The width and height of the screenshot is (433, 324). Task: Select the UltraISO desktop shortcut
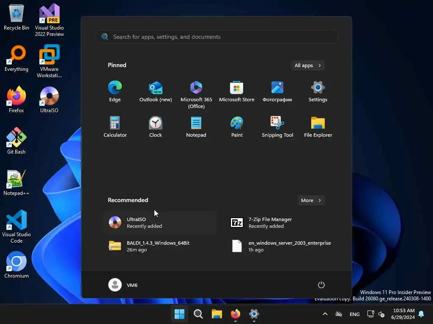[x=49, y=100]
